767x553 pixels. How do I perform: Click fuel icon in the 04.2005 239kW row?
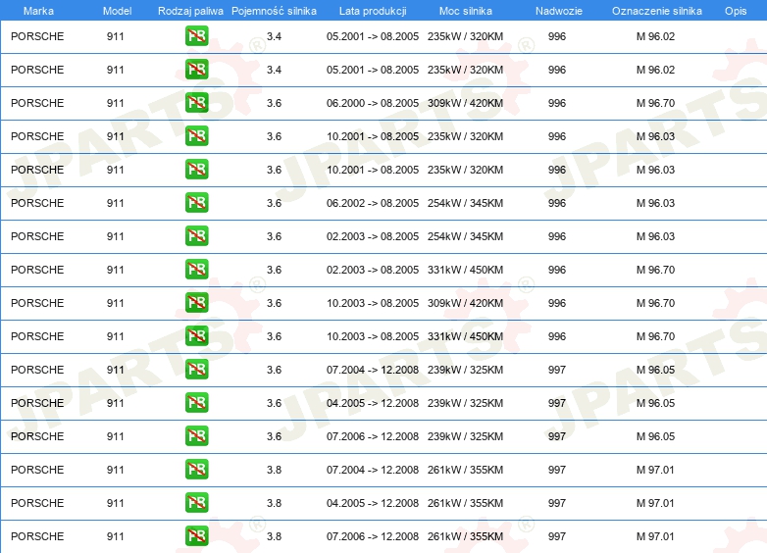click(196, 402)
